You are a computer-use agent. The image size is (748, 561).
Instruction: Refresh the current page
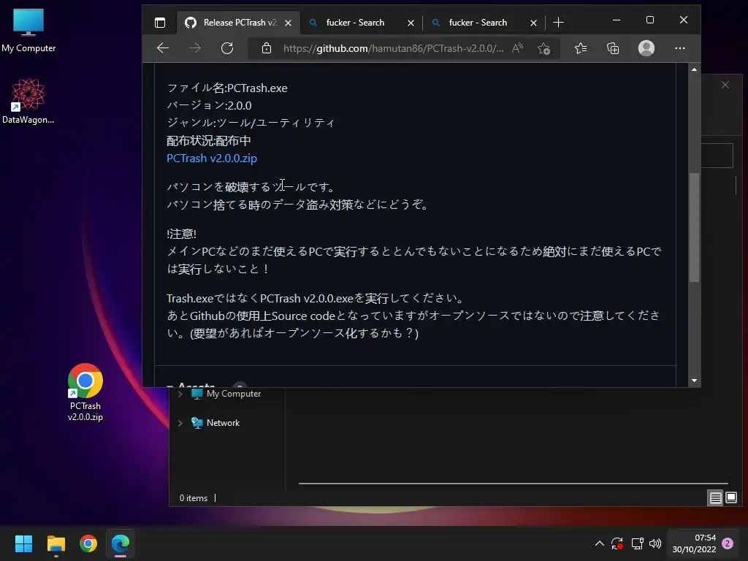coord(227,48)
